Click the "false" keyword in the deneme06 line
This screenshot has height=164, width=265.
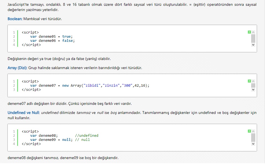point(67,40)
